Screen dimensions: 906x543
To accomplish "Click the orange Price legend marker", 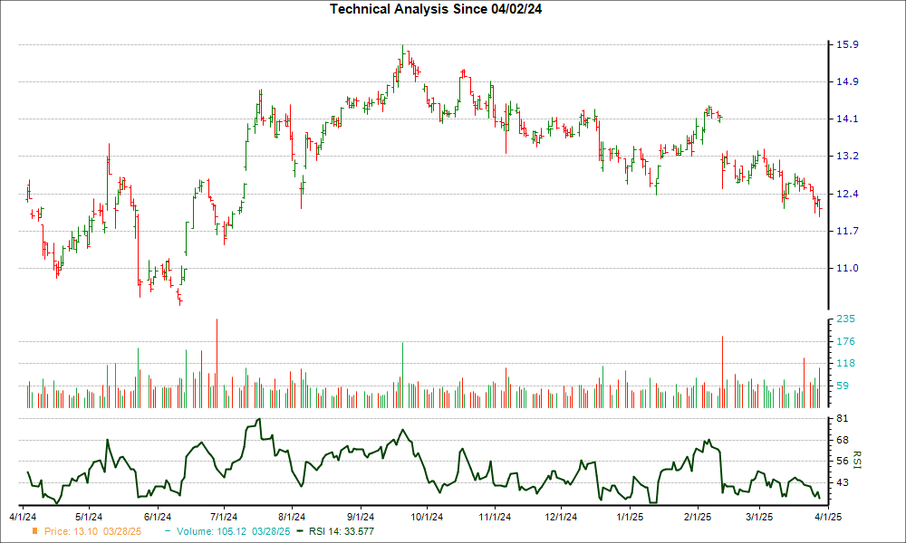I will click(35, 531).
